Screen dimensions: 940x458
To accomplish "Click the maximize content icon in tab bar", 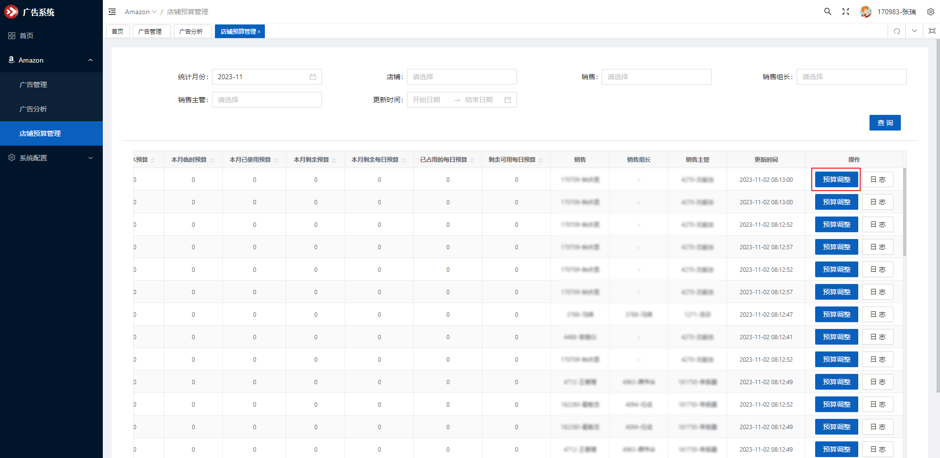I will [x=932, y=31].
